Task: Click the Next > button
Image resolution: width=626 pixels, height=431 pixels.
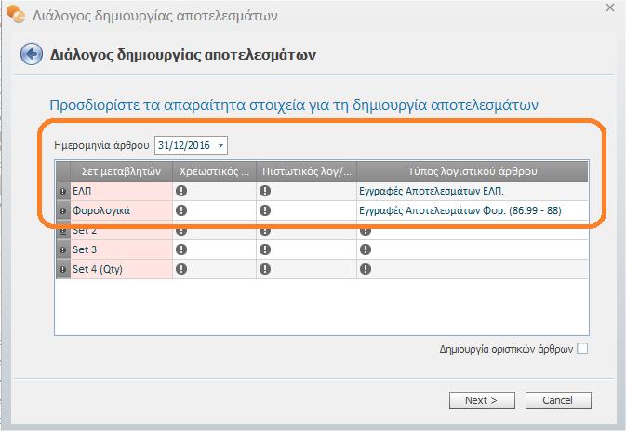Action: (482, 400)
